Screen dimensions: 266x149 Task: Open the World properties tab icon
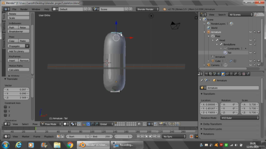[219, 74]
